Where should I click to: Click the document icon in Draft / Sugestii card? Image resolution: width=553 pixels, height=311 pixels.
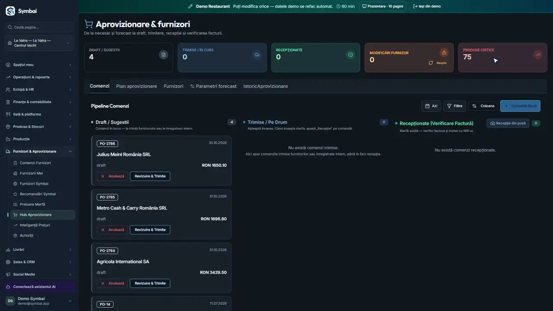163,55
